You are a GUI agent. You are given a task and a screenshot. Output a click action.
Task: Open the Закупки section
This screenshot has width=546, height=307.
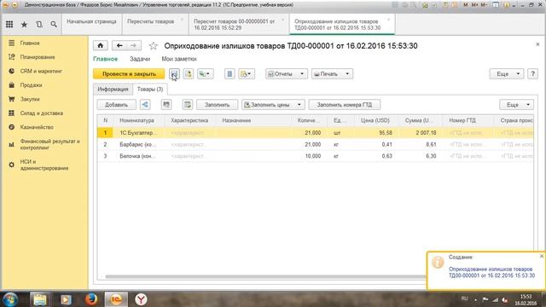(30, 99)
